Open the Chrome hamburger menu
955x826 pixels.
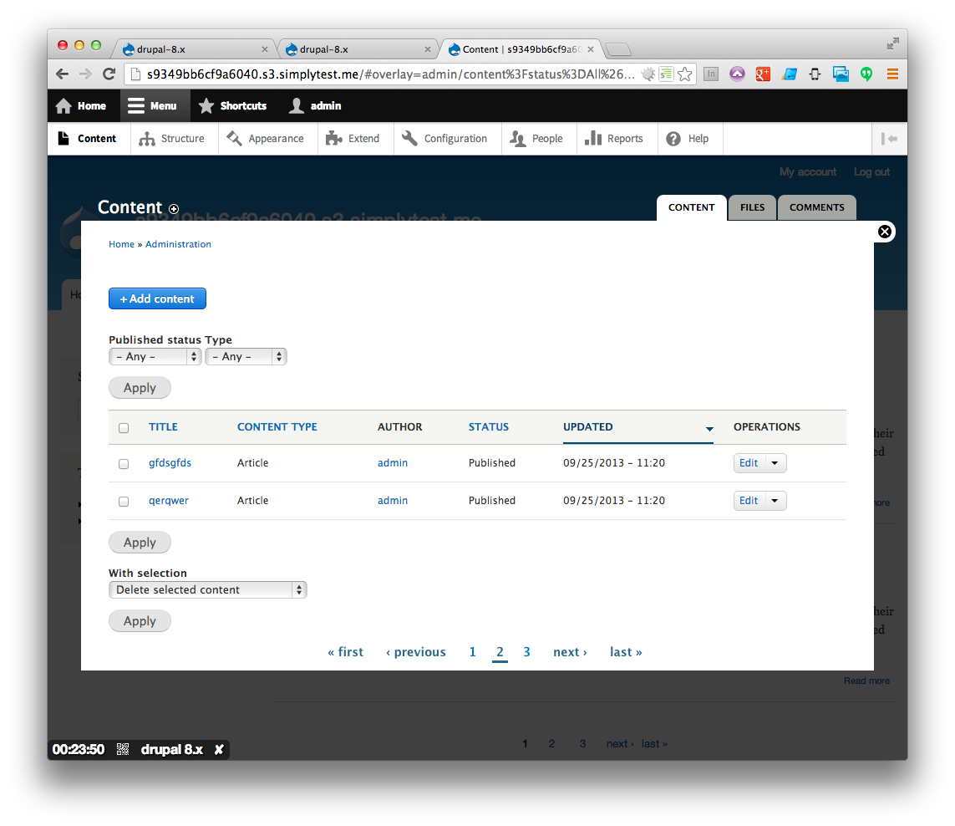point(892,74)
